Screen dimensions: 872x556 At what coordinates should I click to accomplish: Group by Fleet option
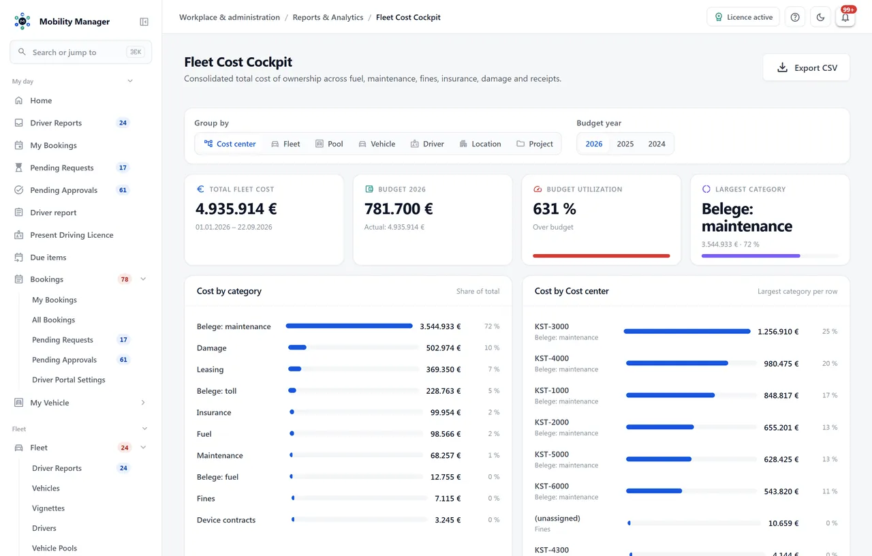click(285, 144)
